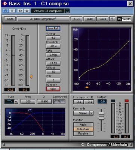Select the left Input value -3.1

tap(79, 102)
